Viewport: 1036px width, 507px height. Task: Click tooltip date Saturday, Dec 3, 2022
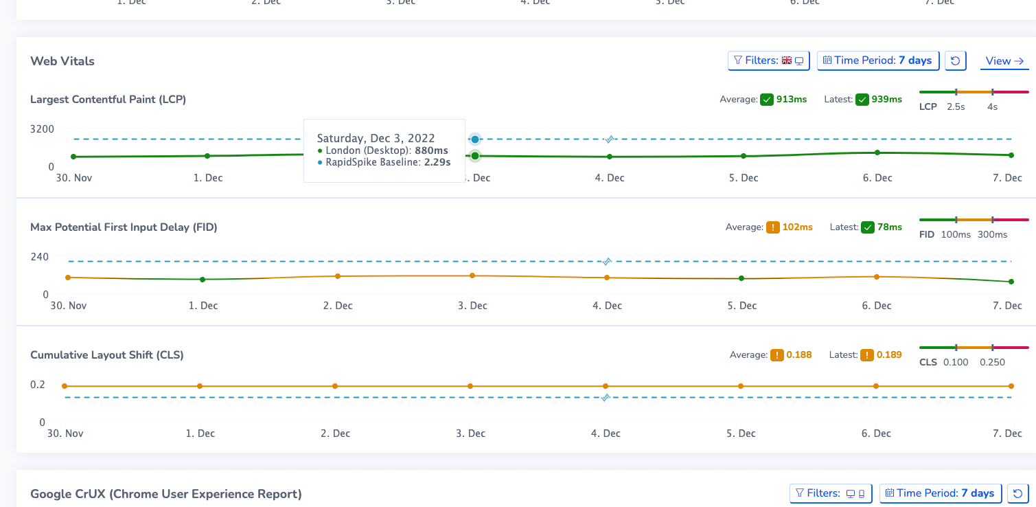[x=376, y=138]
